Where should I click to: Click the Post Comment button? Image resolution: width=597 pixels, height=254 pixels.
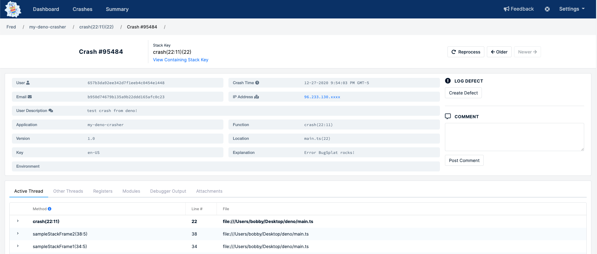[464, 160]
